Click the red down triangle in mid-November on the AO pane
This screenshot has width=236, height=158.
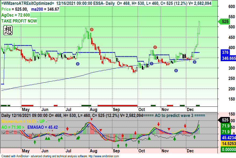tap(169, 129)
